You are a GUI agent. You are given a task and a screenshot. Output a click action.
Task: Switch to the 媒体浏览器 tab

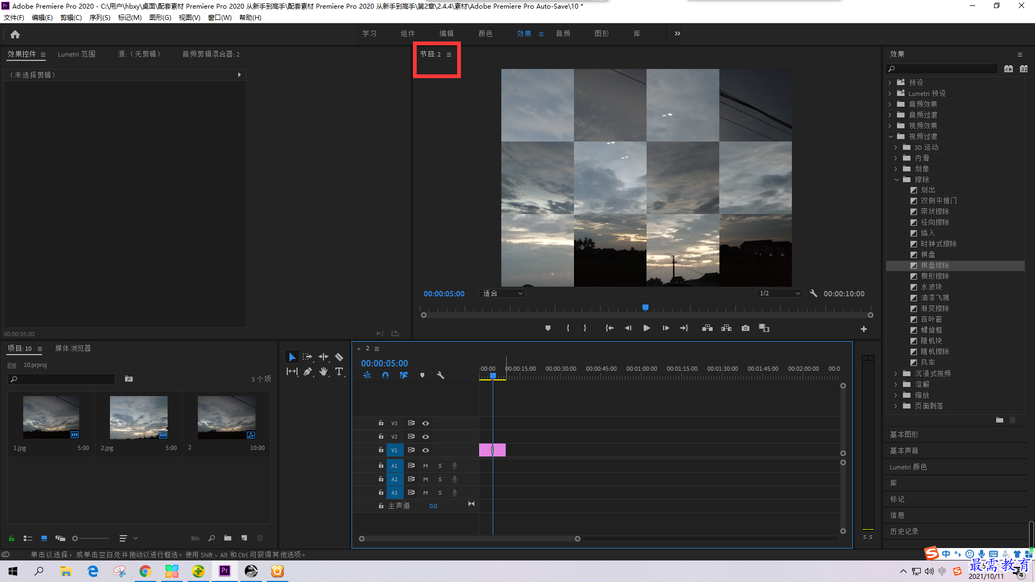click(73, 349)
